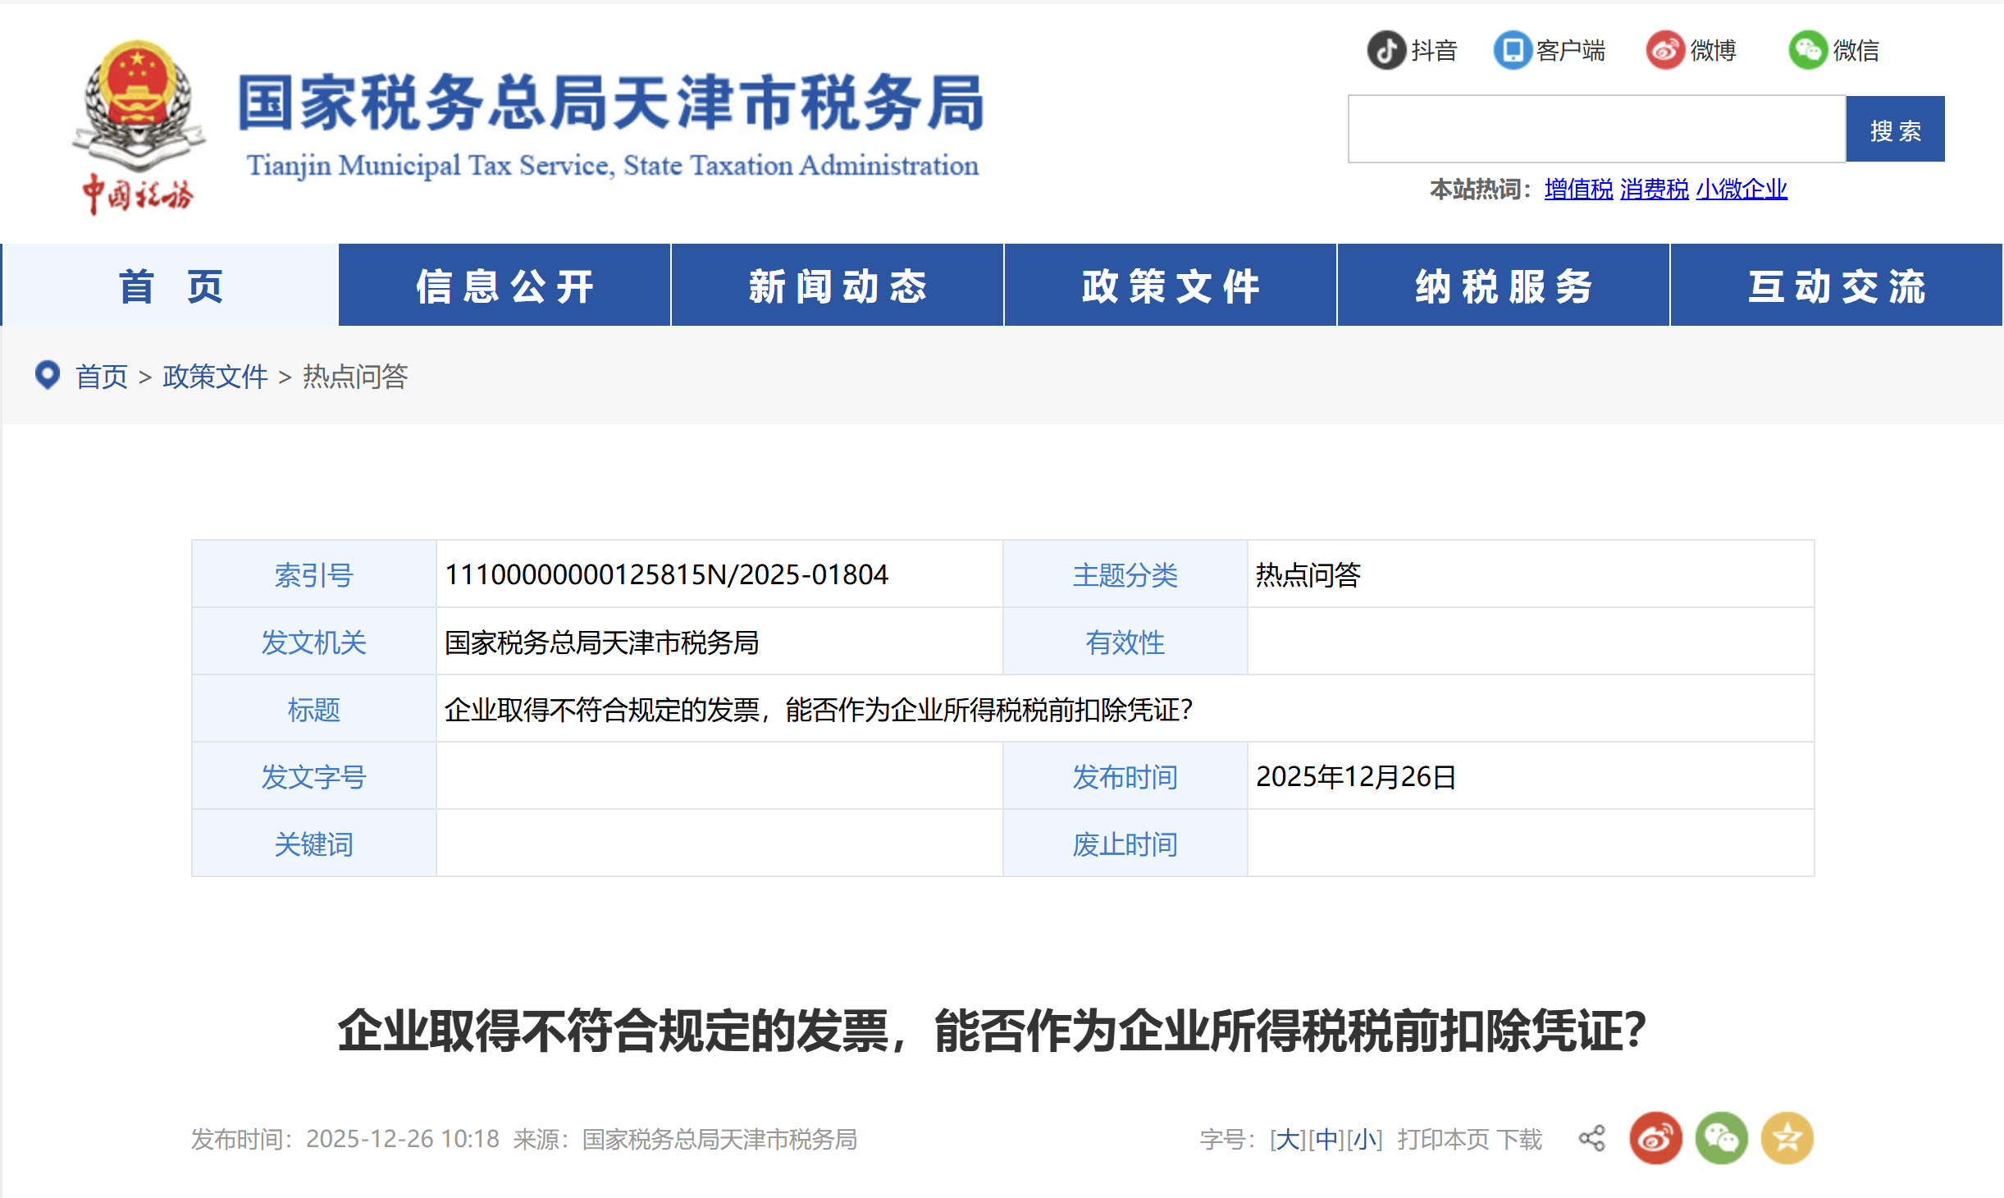Open the 小微企业 hot keyword link

pyautogui.click(x=1741, y=190)
